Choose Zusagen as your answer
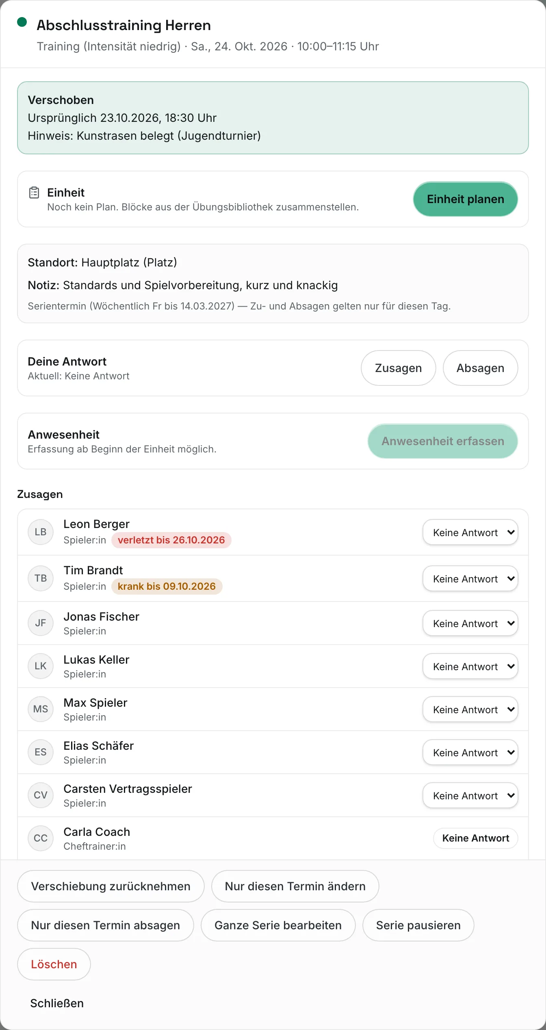 399,368
